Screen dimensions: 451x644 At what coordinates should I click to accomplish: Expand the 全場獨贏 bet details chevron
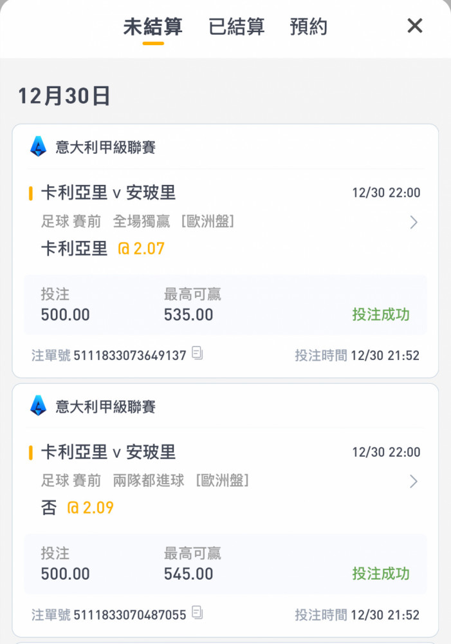(414, 222)
